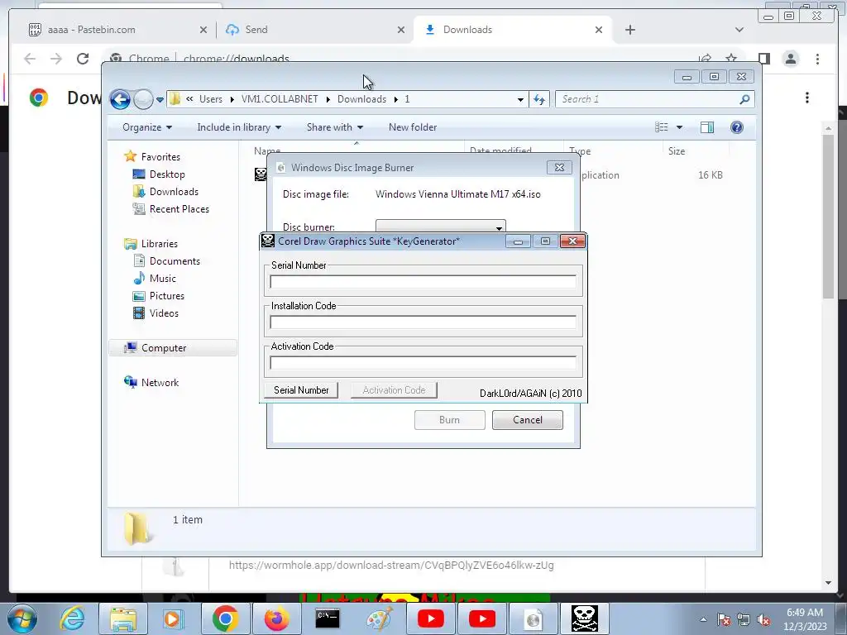Open the Organize menu

(147, 127)
